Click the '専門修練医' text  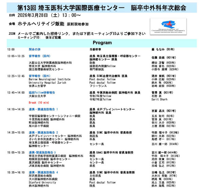[x=97, y=69]
